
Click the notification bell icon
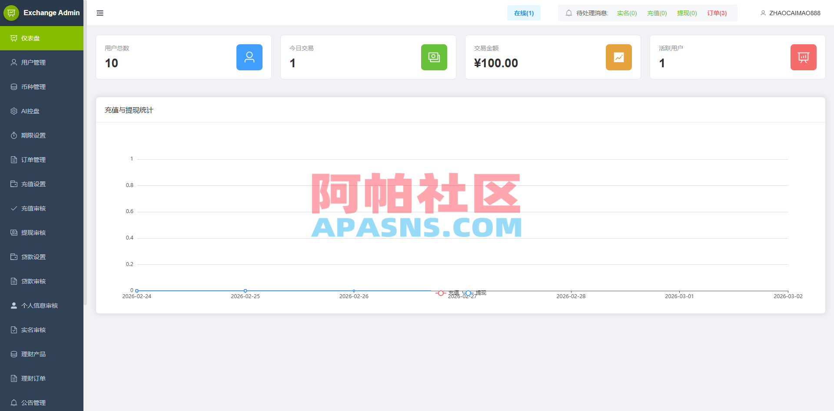569,13
